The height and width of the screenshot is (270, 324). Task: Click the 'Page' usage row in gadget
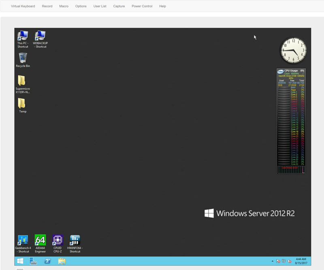[x=291, y=90]
